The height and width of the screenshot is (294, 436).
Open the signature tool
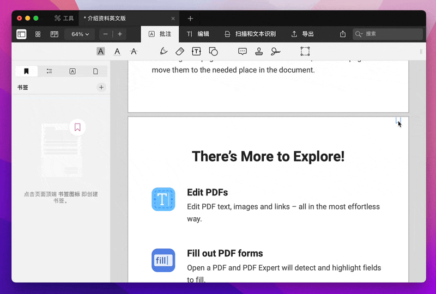[x=276, y=51]
